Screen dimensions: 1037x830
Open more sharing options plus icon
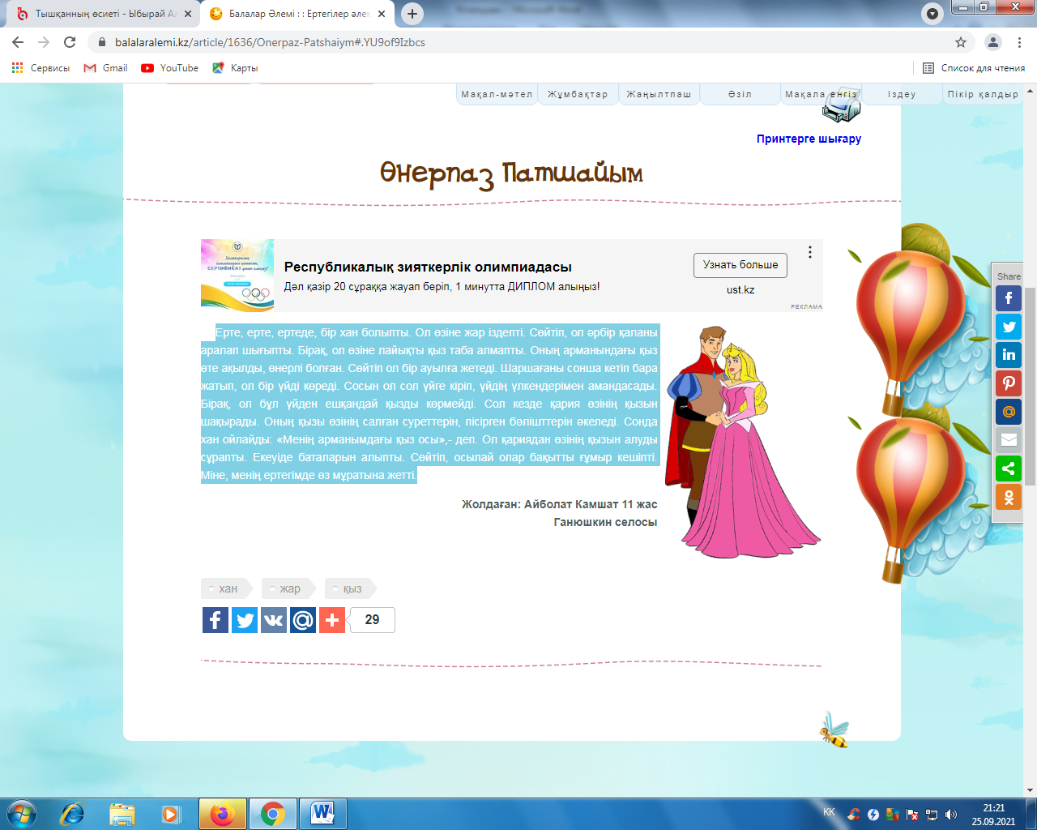332,620
